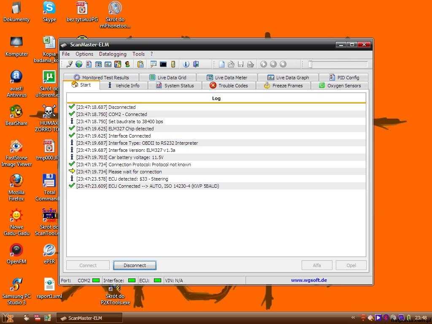Screen dimensions: 432x324
Task: Click the data table grid toolbar icon
Action: [x=98, y=64]
